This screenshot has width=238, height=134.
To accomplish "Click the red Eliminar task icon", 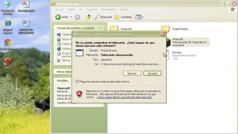I will 59,61.
